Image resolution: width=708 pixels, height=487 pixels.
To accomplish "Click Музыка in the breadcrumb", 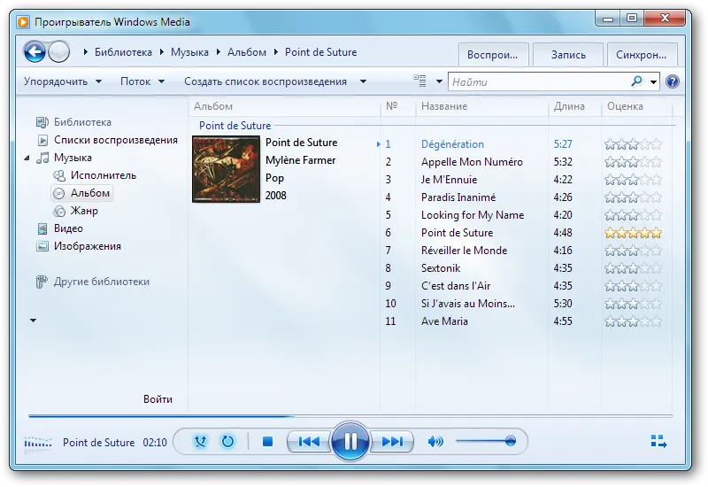I will [189, 52].
